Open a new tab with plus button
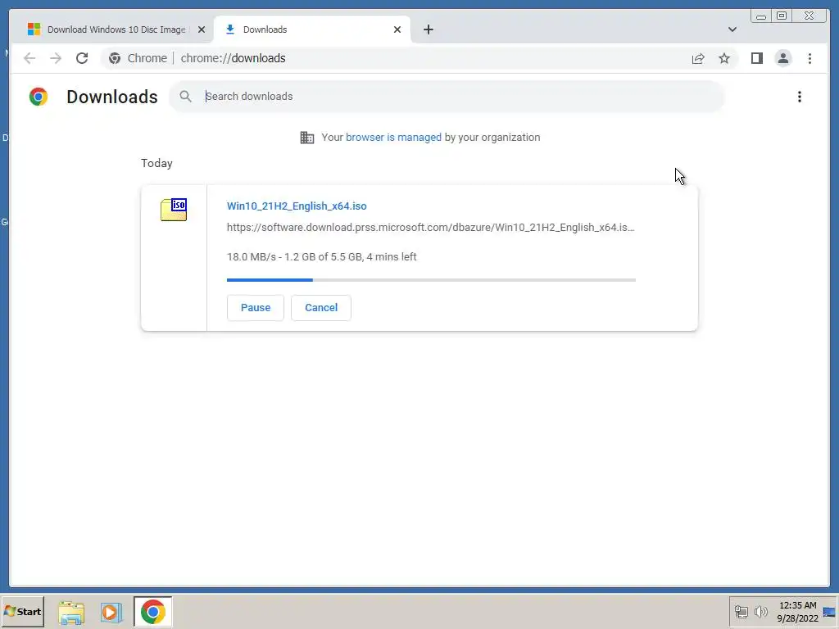 (428, 29)
